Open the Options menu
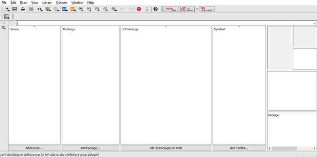Screen dimensions: 317x157 click(62, 3)
